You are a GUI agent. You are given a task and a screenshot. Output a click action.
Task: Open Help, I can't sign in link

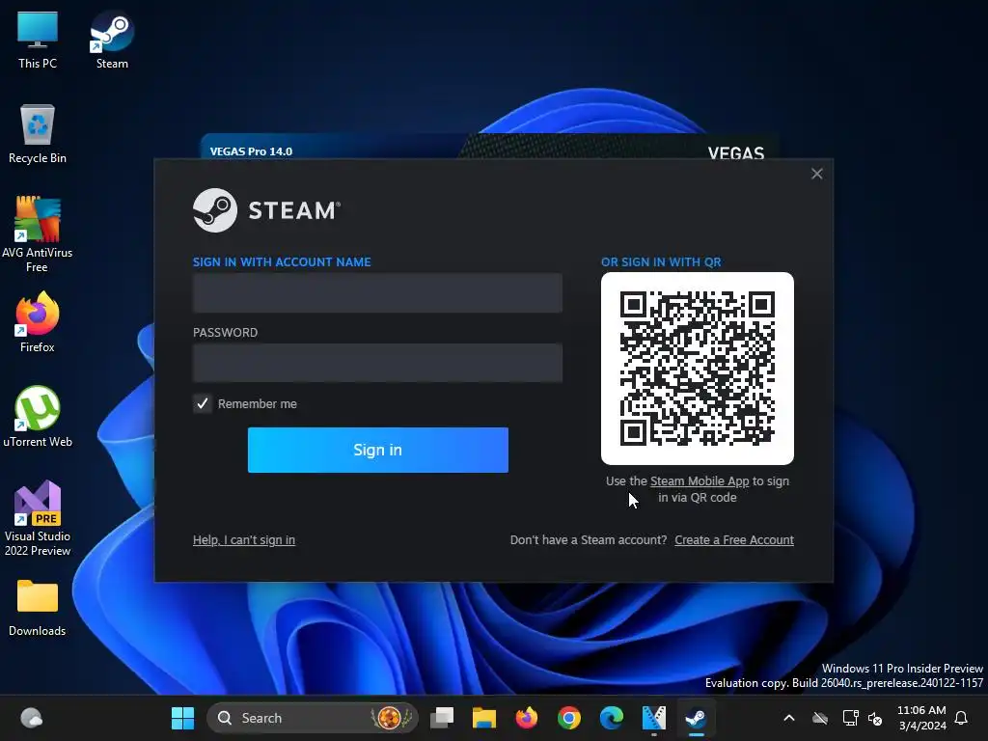pos(244,540)
